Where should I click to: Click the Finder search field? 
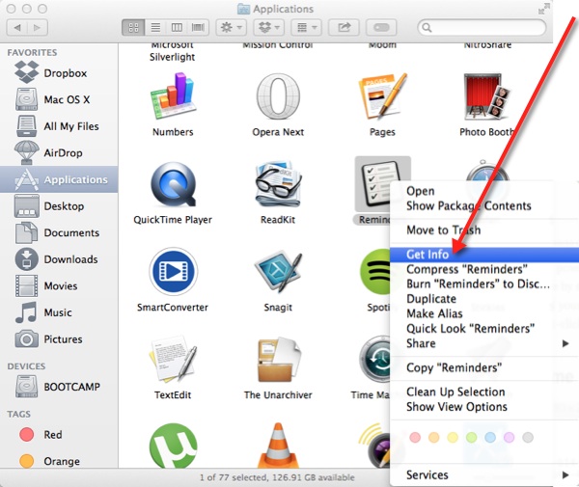click(x=482, y=27)
